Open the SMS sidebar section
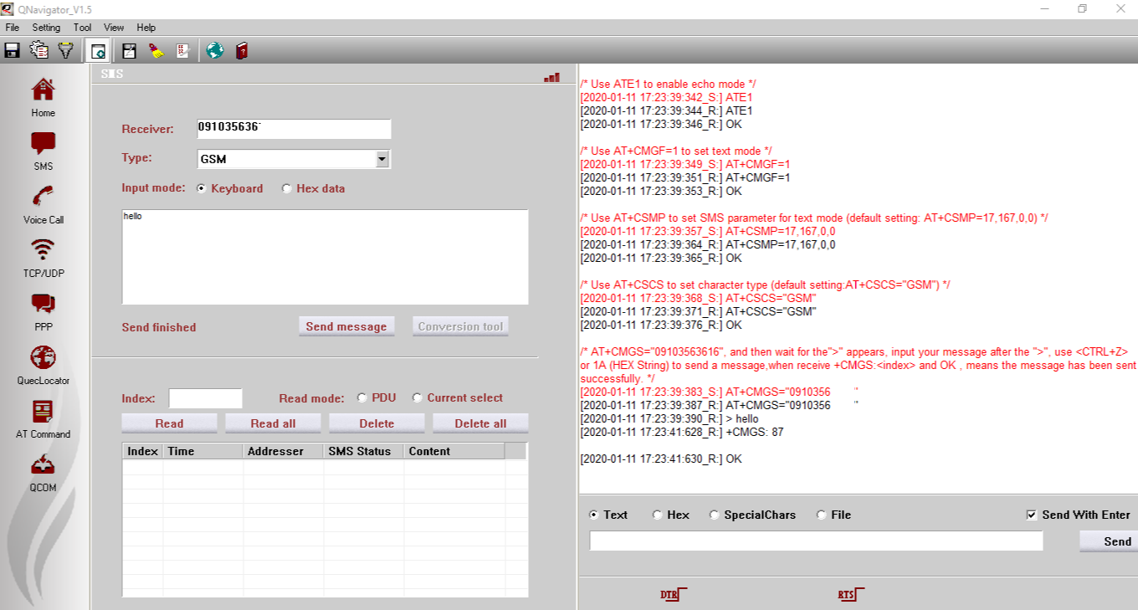 click(43, 151)
